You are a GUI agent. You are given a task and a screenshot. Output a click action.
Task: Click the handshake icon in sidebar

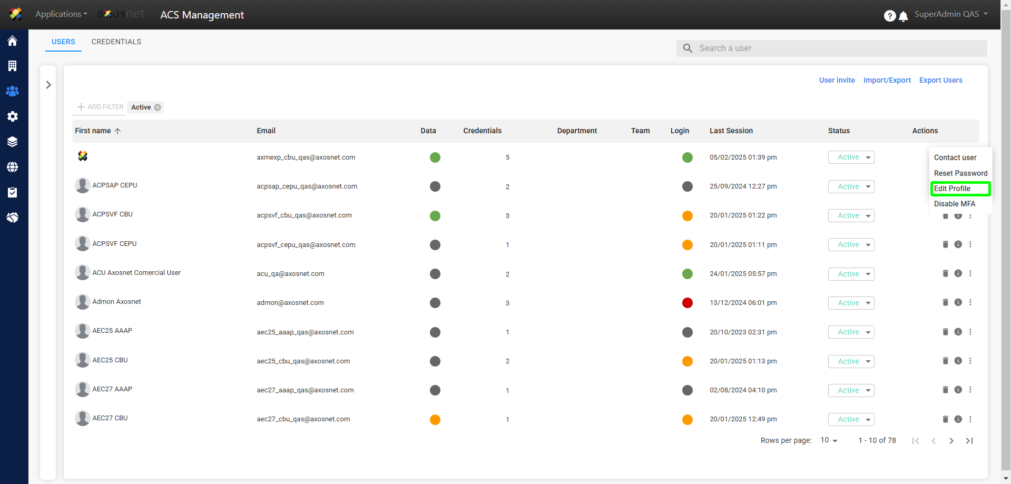tap(13, 218)
